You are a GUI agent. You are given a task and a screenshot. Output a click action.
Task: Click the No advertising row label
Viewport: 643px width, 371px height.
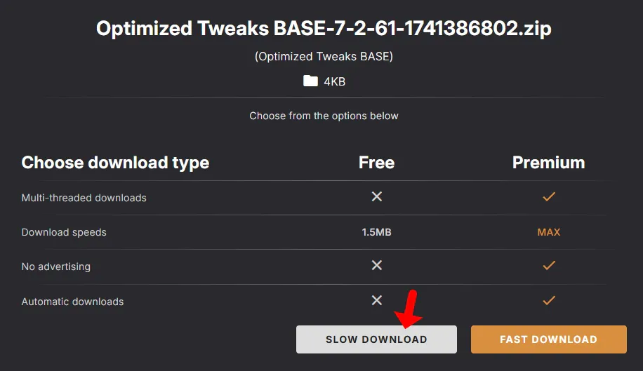click(56, 267)
